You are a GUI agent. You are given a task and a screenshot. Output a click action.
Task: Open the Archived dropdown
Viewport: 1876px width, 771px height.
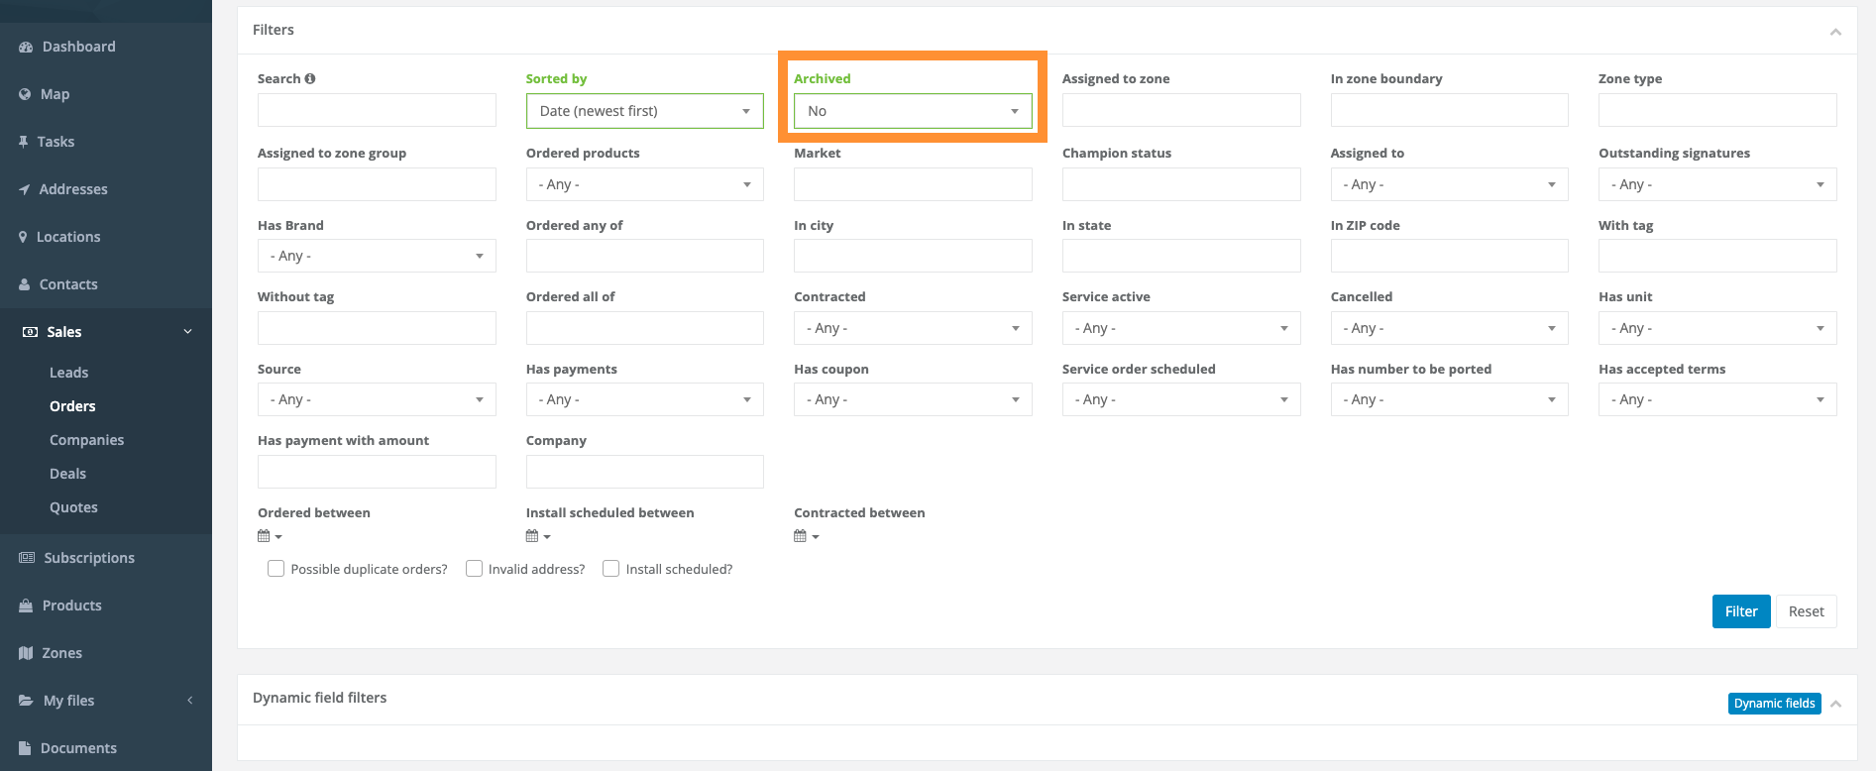[912, 111]
